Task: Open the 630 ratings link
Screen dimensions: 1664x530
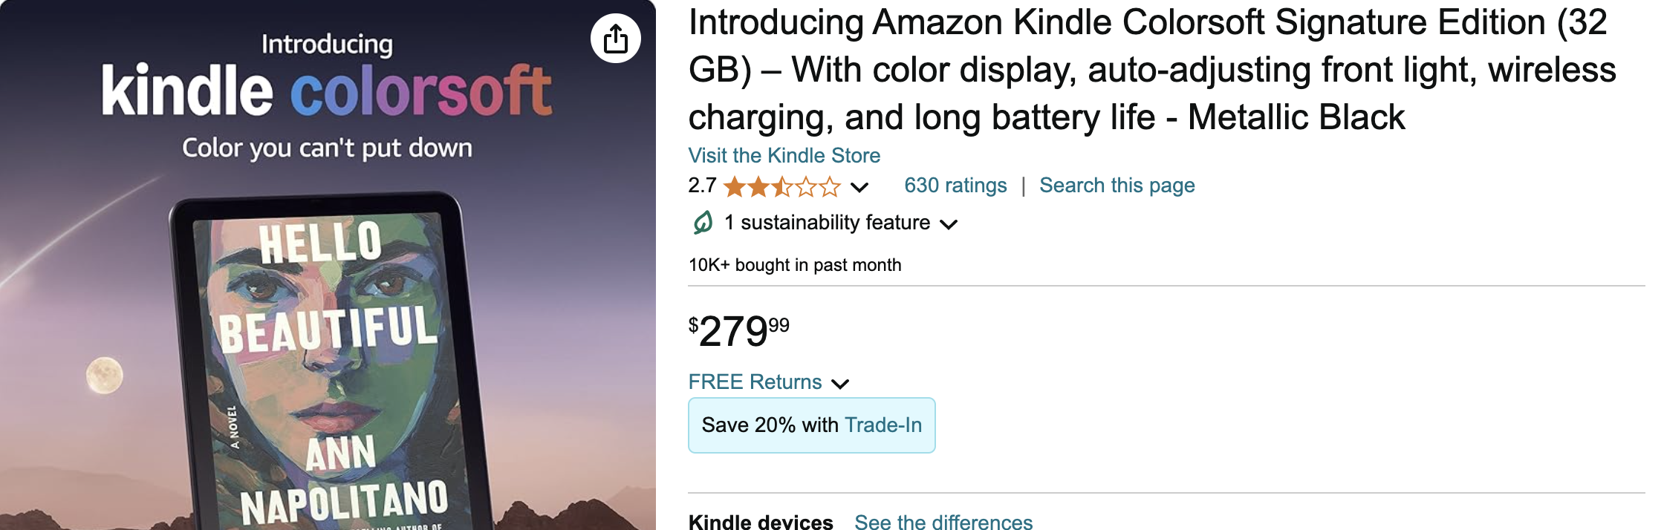Action: [x=955, y=186]
